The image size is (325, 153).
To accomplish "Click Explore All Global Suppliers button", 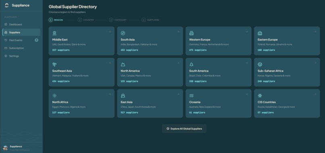I will (x=184, y=129).
